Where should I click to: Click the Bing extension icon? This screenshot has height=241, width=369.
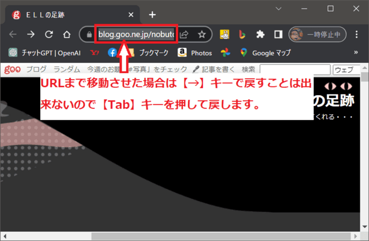click(x=242, y=34)
